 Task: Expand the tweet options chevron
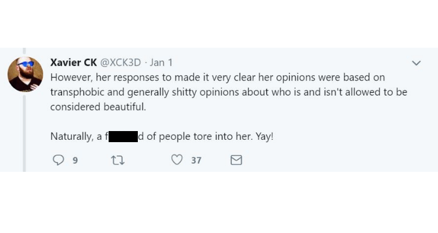coord(416,63)
